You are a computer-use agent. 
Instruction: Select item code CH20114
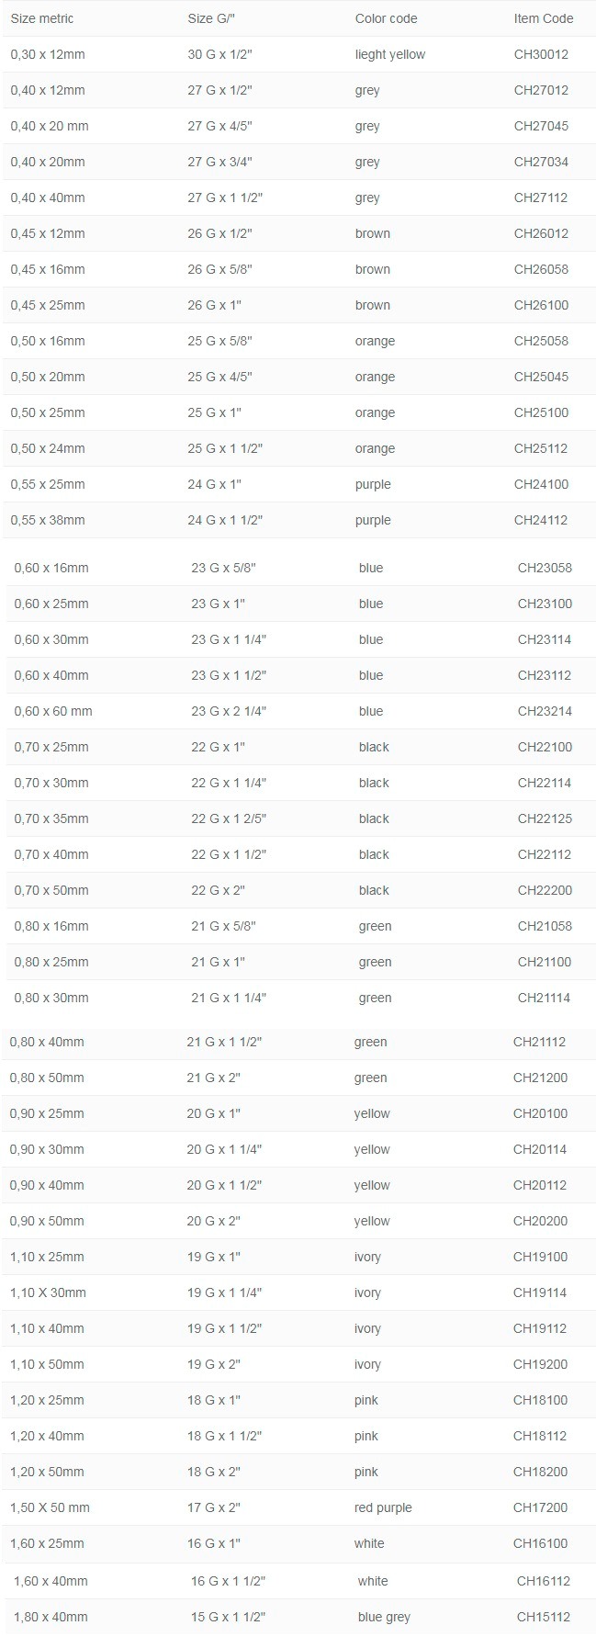tap(540, 1149)
